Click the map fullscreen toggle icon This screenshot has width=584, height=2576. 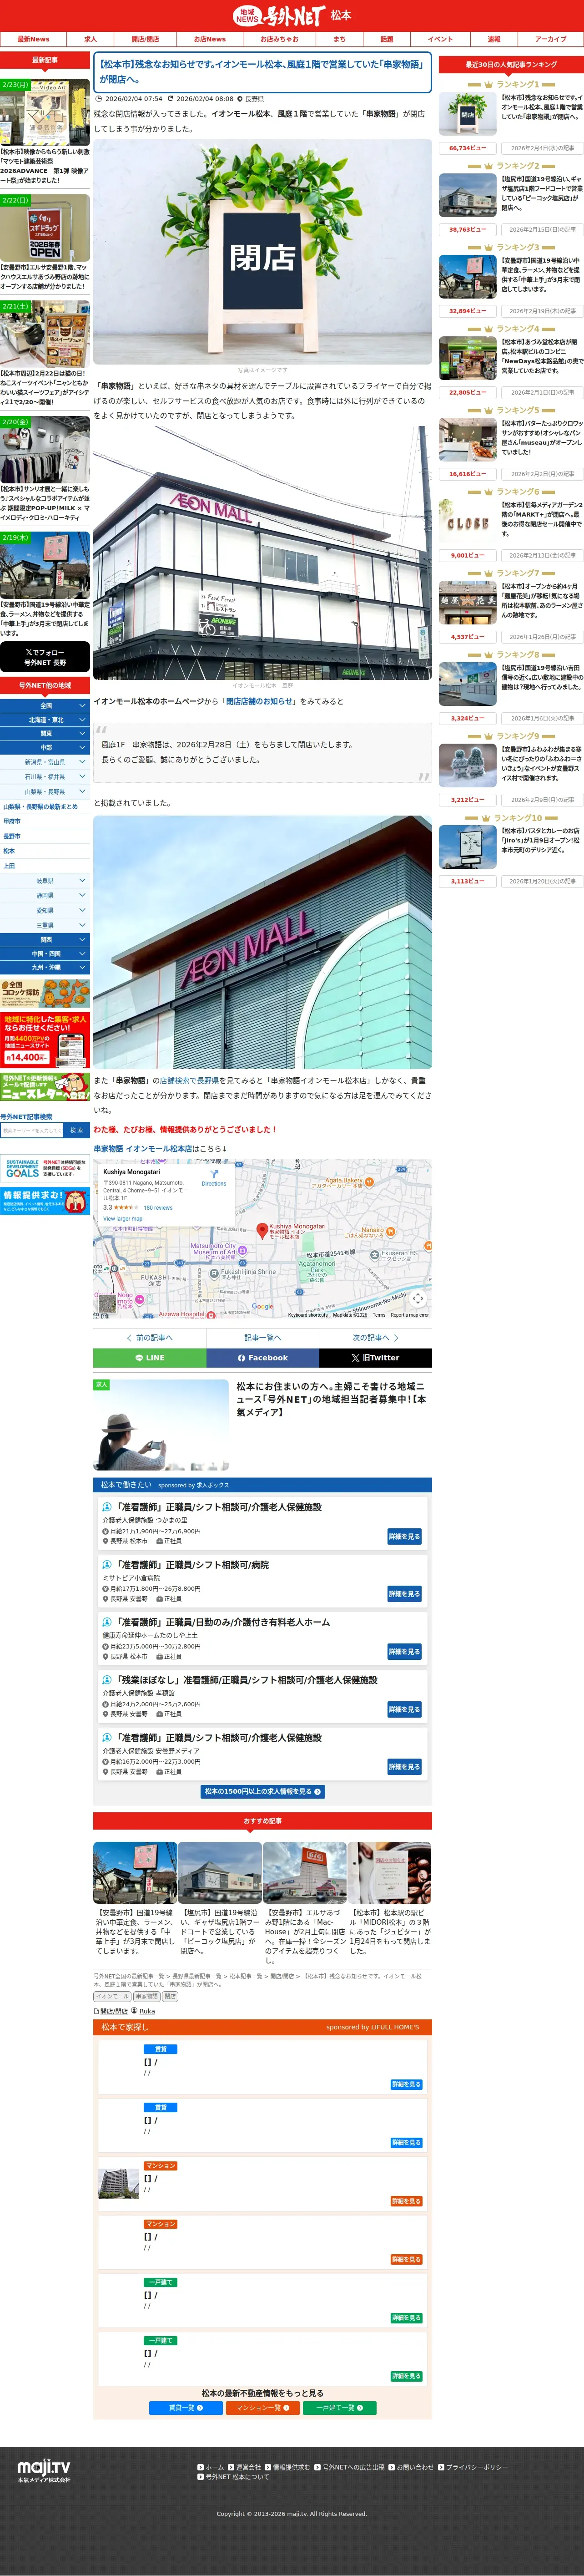418,1298
